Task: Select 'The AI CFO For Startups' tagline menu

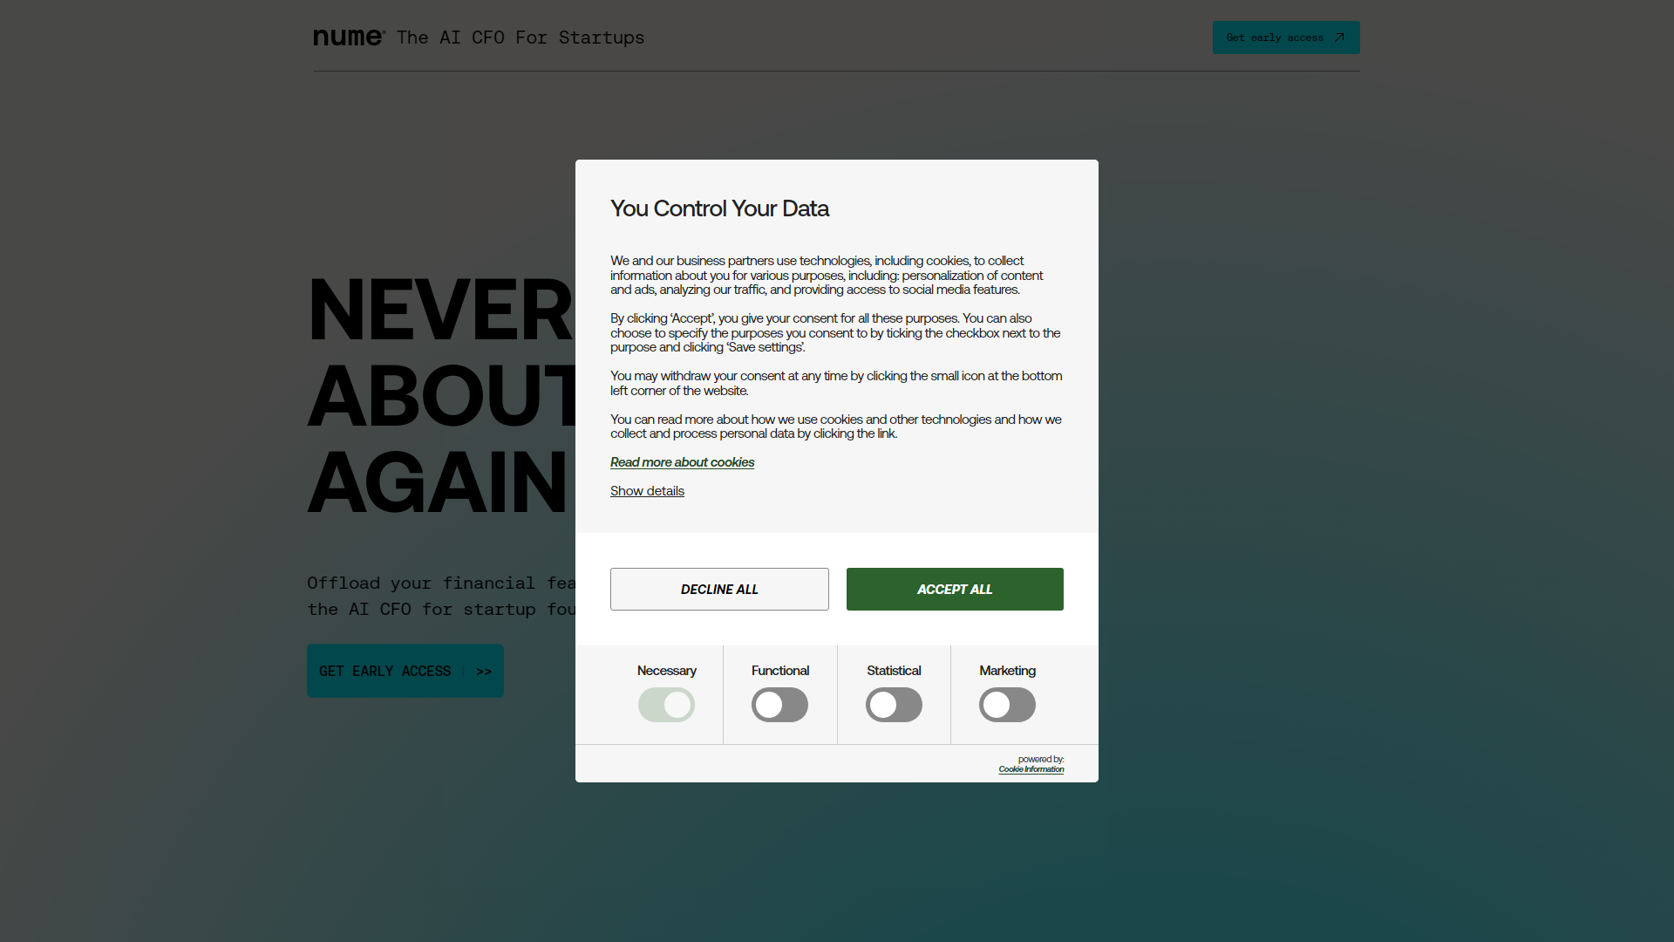Action: coord(520,37)
